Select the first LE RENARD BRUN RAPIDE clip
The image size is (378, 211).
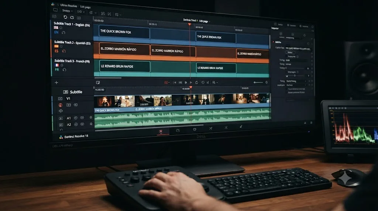pos(125,66)
